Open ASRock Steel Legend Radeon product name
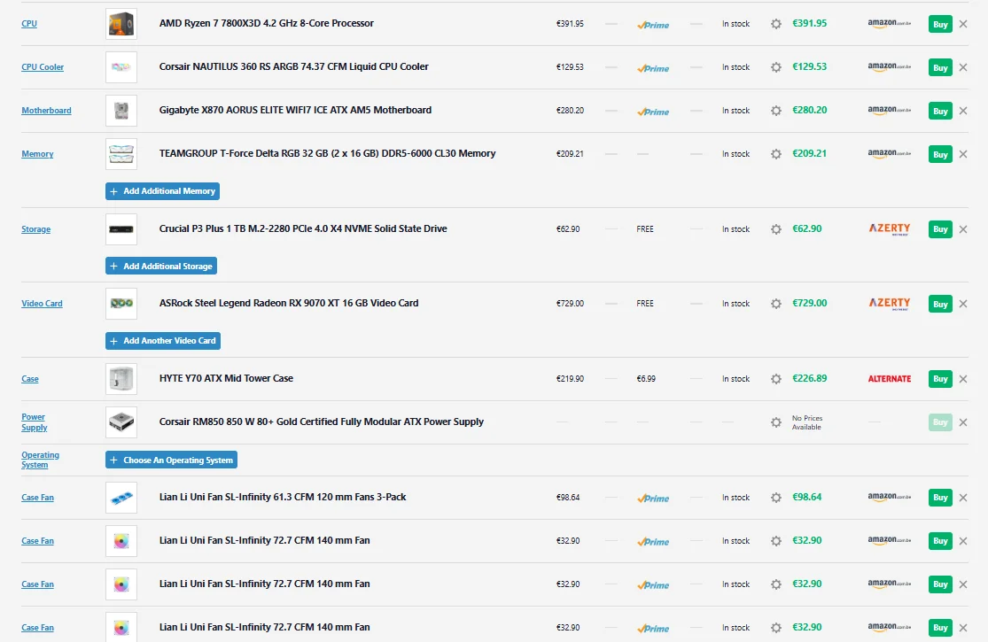988x642 pixels. point(289,303)
